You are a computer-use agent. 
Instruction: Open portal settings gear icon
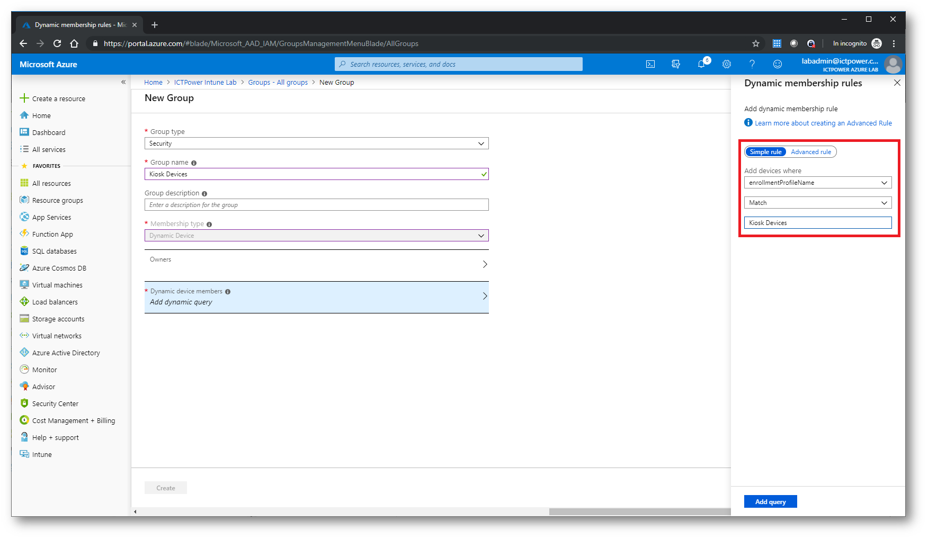coord(727,64)
